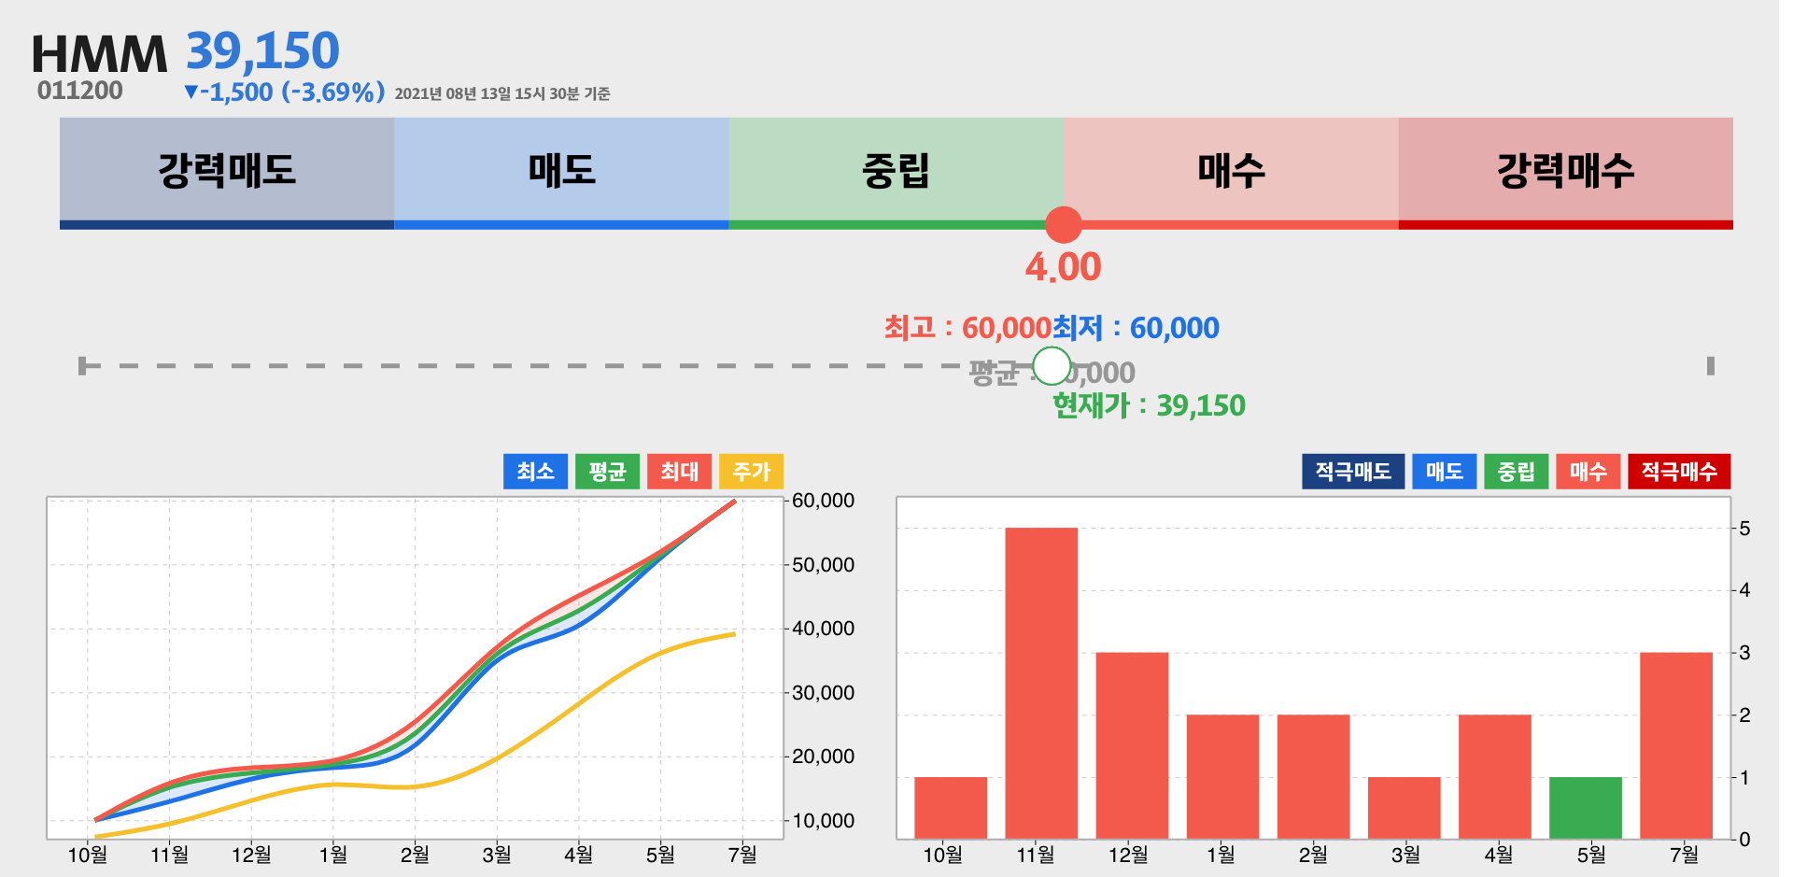Toggle the 주가 legend on price chart
Viewport: 1793px width, 877px height.
point(751,472)
